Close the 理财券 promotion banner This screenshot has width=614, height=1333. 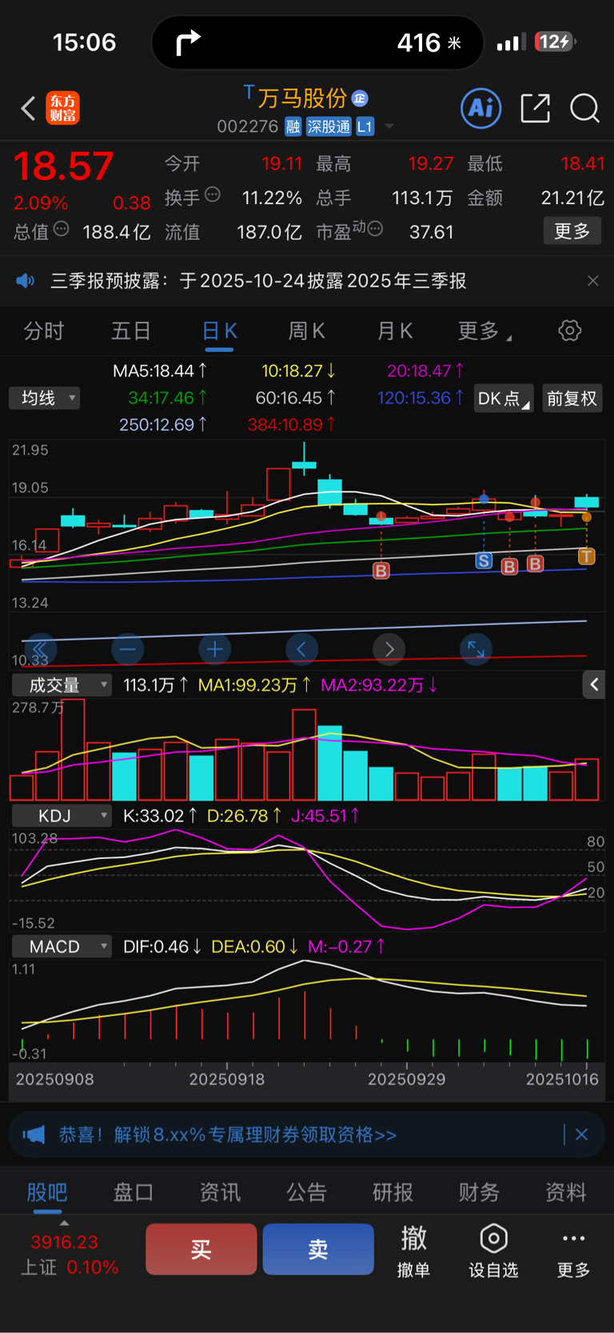(581, 1134)
